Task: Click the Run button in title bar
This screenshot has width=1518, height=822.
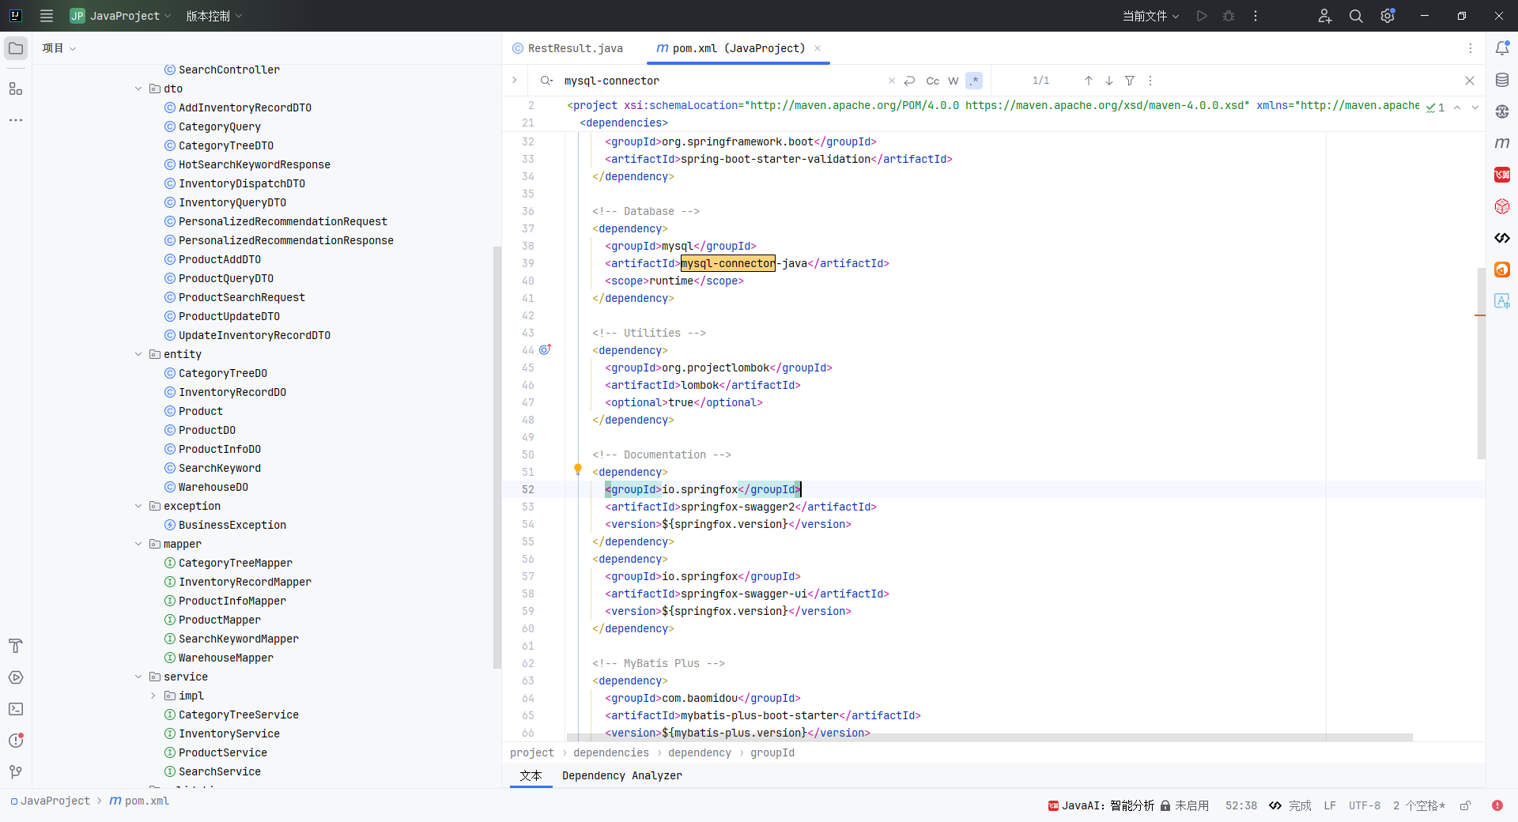Action: point(1202,16)
